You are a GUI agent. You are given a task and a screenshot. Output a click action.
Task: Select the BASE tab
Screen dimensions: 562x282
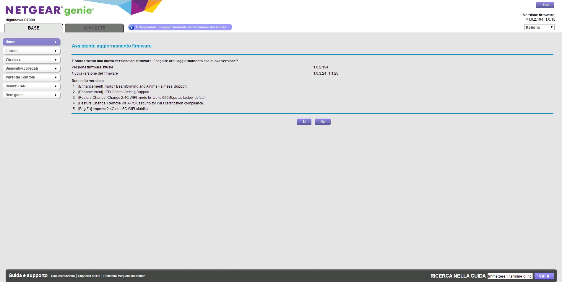click(34, 28)
